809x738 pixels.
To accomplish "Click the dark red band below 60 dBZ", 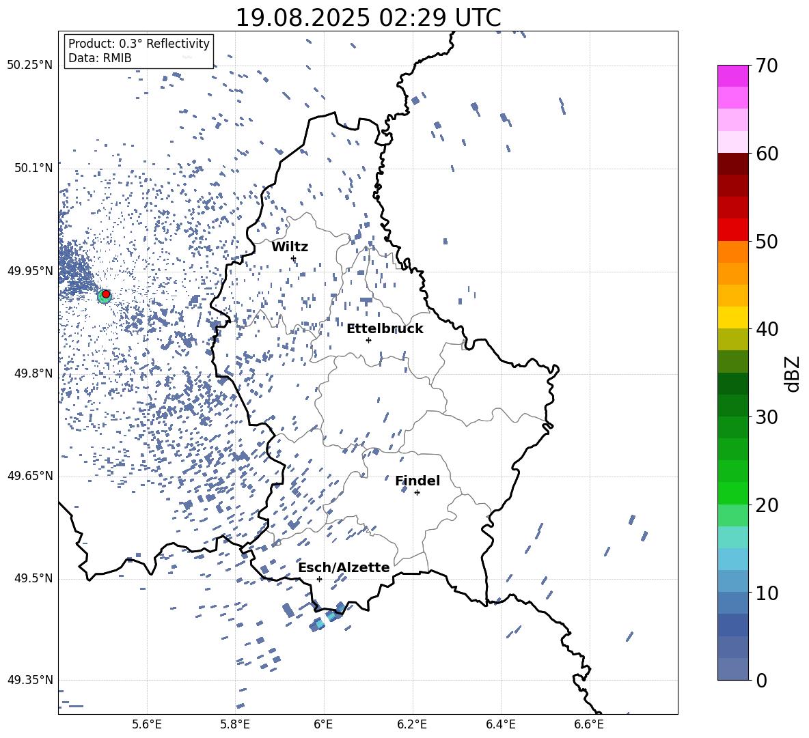I will tap(732, 164).
